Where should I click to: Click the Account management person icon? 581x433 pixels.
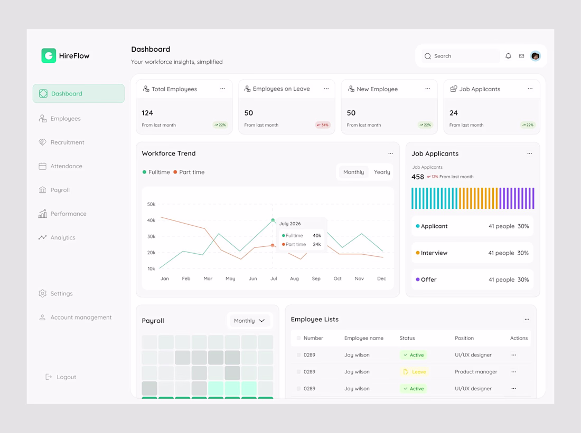(x=43, y=317)
